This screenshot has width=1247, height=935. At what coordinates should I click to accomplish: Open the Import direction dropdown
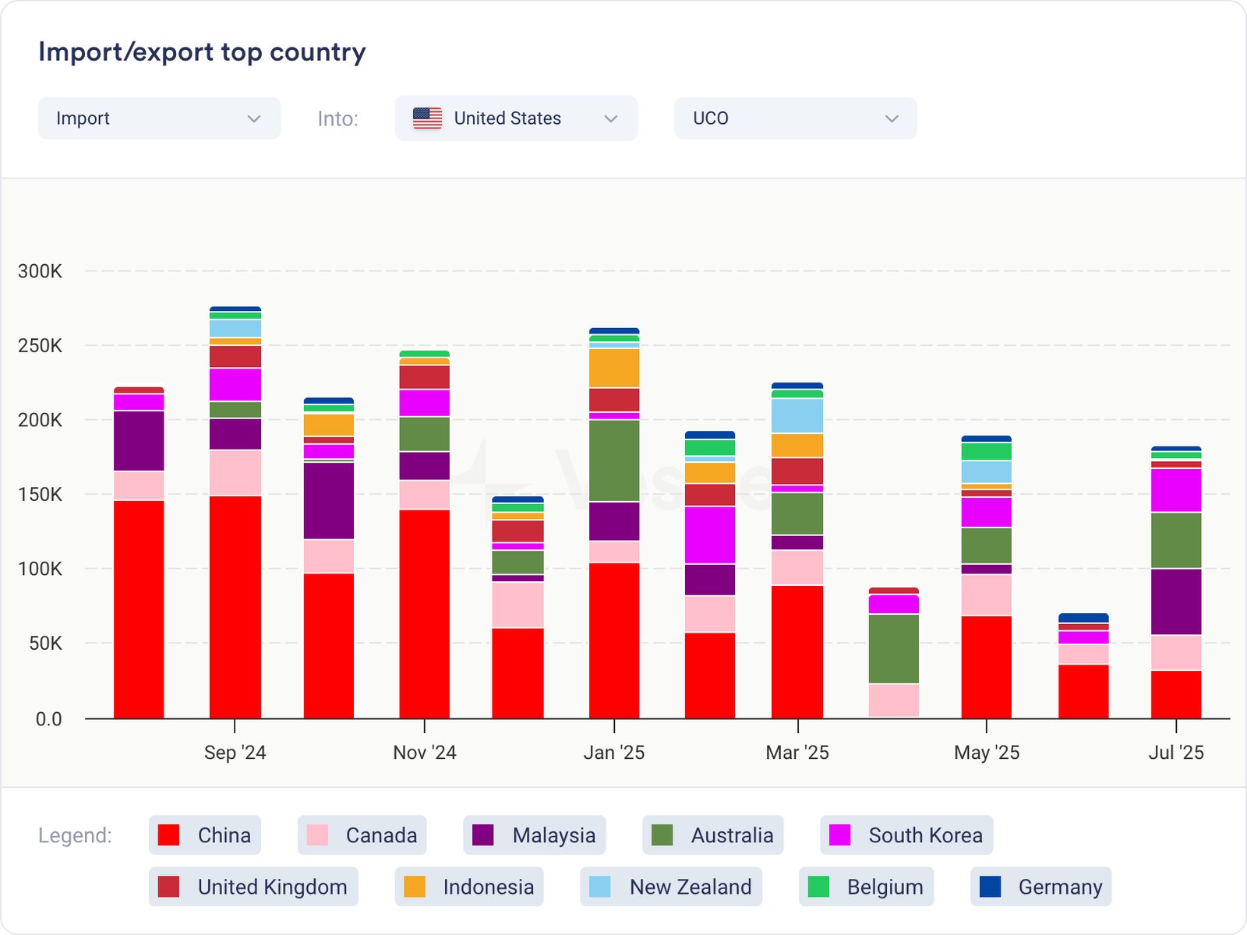point(159,118)
